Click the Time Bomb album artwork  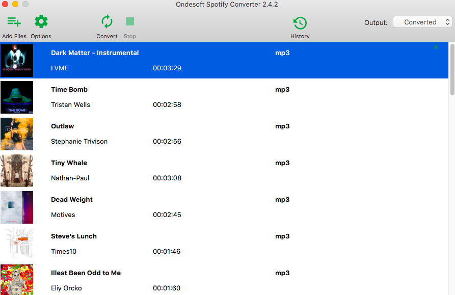pyautogui.click(x=17, y=97)
